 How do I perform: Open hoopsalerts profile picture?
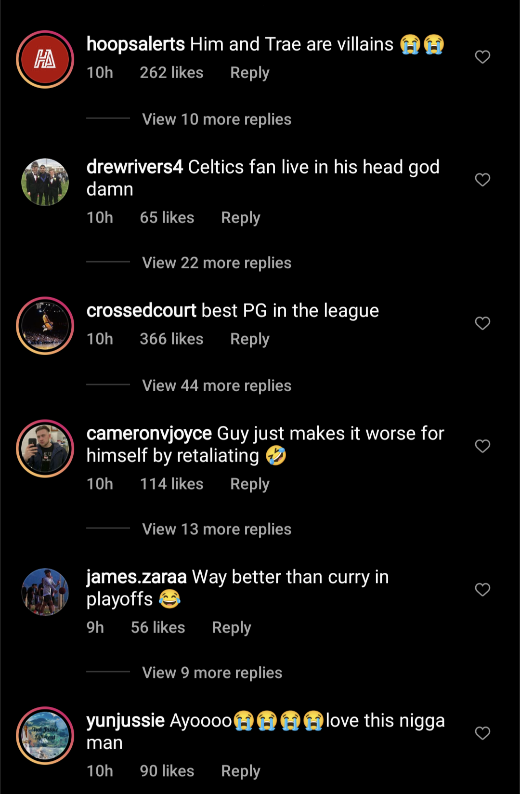[x=45, y=59]
